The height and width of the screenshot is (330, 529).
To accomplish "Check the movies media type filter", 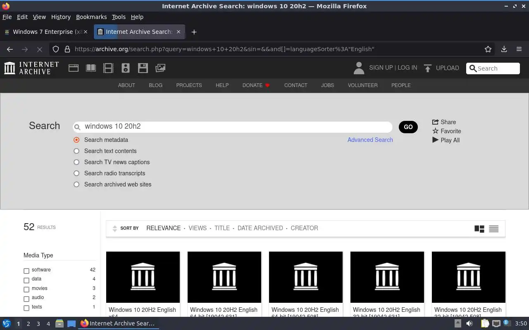I will [26, 290].
